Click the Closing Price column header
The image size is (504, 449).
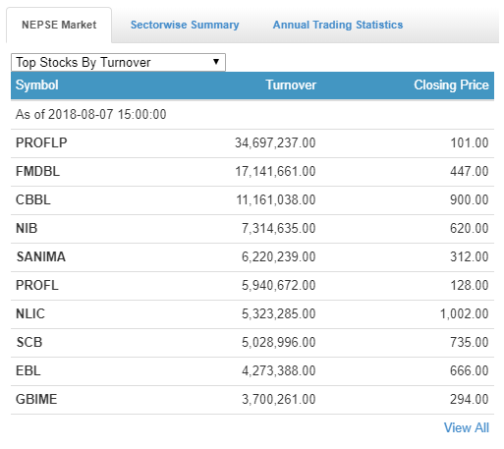click(x=451, y=85)
